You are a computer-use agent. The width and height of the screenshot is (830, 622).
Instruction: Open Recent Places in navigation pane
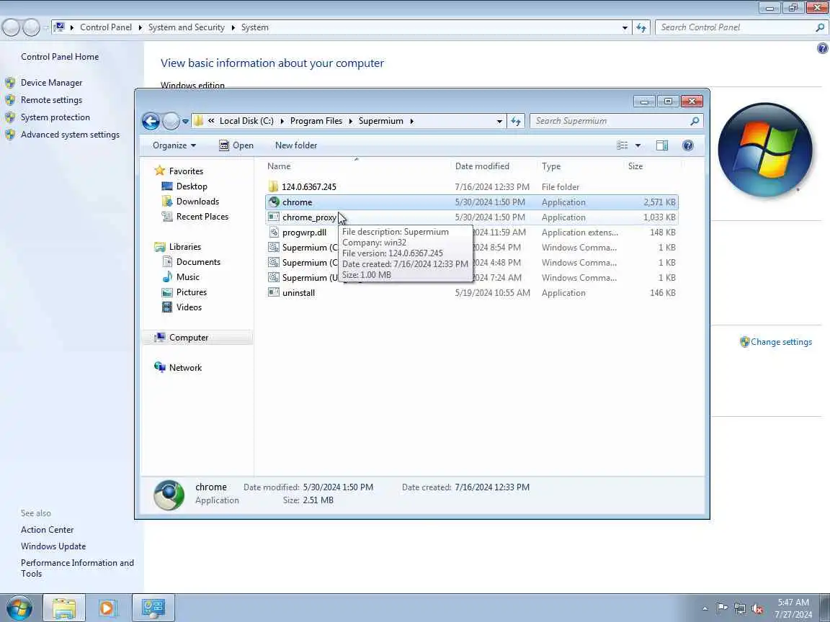[x=202, y=216]
